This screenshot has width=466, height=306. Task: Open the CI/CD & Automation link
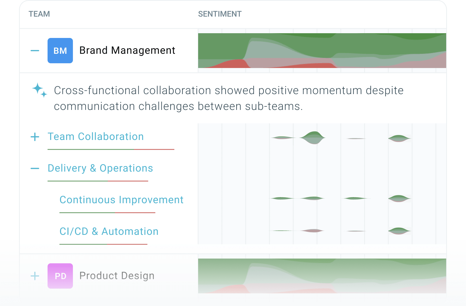point(109,231)
